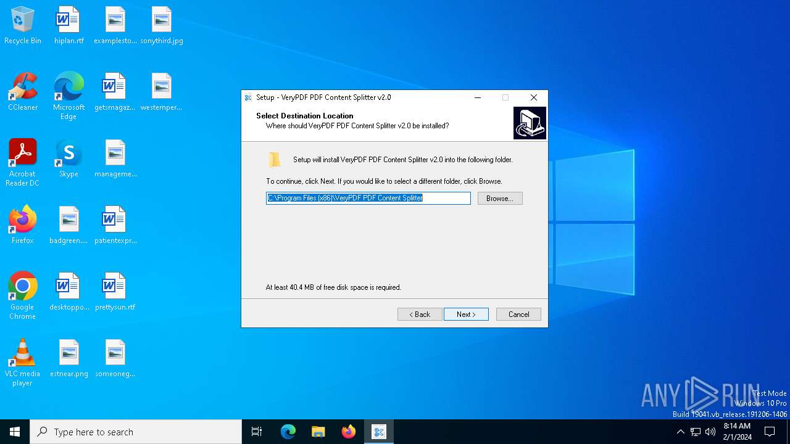
Task: Open CCleaner desktop shortcut
Action: 23,92
